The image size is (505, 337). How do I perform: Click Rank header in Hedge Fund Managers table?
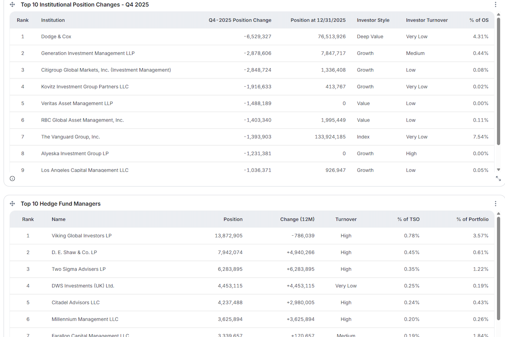pyautogui.click(x=28, y=219)
